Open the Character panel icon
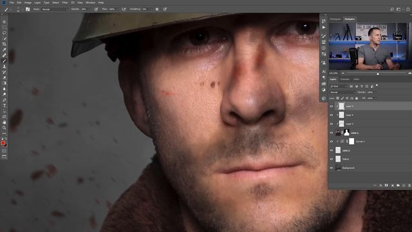Viewport: 412px width, 232px height. [x=324, y=72]
